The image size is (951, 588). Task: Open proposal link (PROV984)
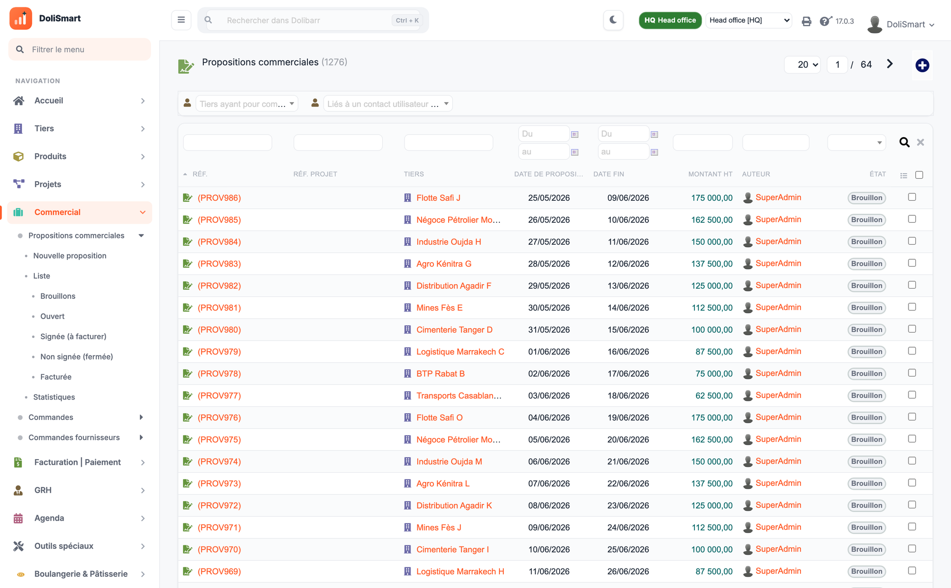(x=219, y=242)
